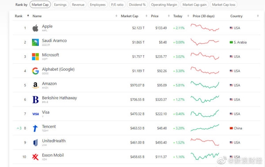The width and height of the screenshot is (265, 167).
Task: Click the Google G logo
Action: (35, 71)
